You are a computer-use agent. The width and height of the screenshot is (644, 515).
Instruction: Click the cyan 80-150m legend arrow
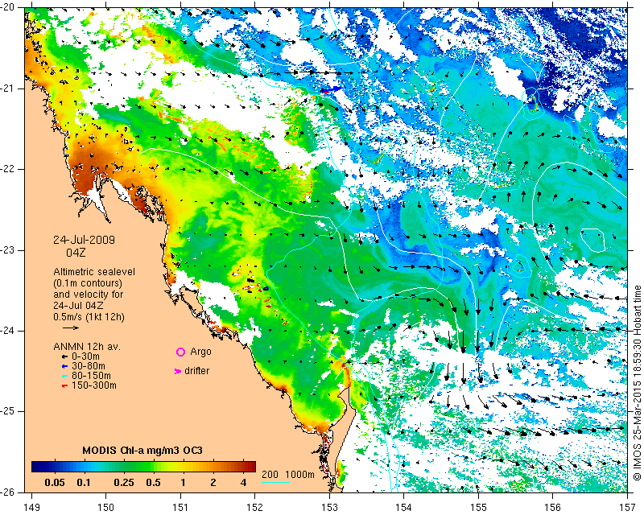64,376
